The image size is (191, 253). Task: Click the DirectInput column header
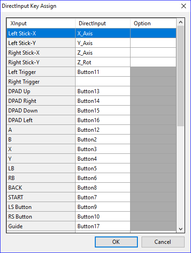(x=103, y=23)
